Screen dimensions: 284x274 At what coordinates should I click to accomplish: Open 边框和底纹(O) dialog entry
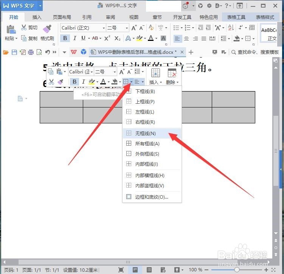tap(152, 197)
